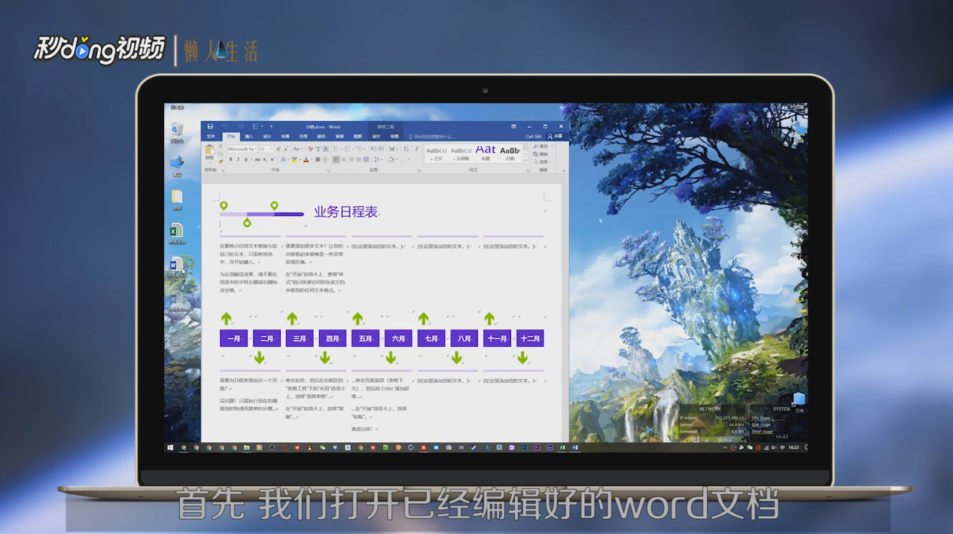Click the 十二月 month cell

[530, 338]
